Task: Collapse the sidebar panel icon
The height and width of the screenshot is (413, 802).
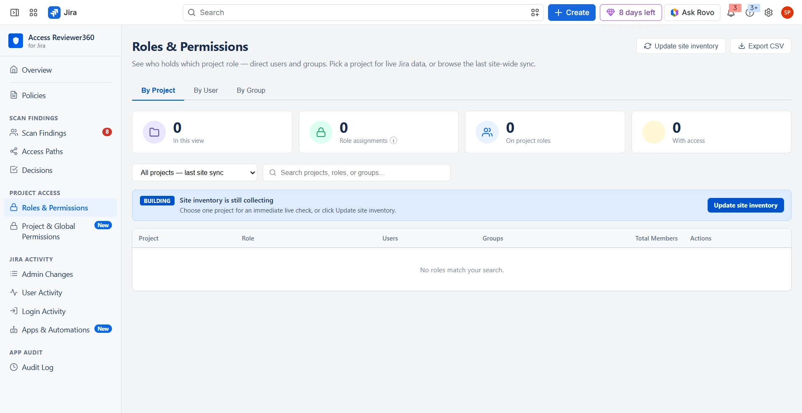Action: click(x=15, y=13)
